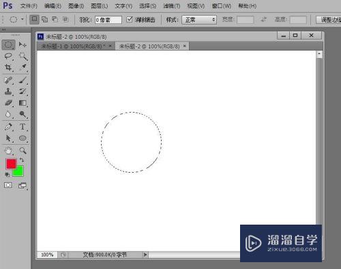The height and width of the screenshot is (269, 341).
Task: Open the 帮助(H) menu
Action: click(247, 6)
